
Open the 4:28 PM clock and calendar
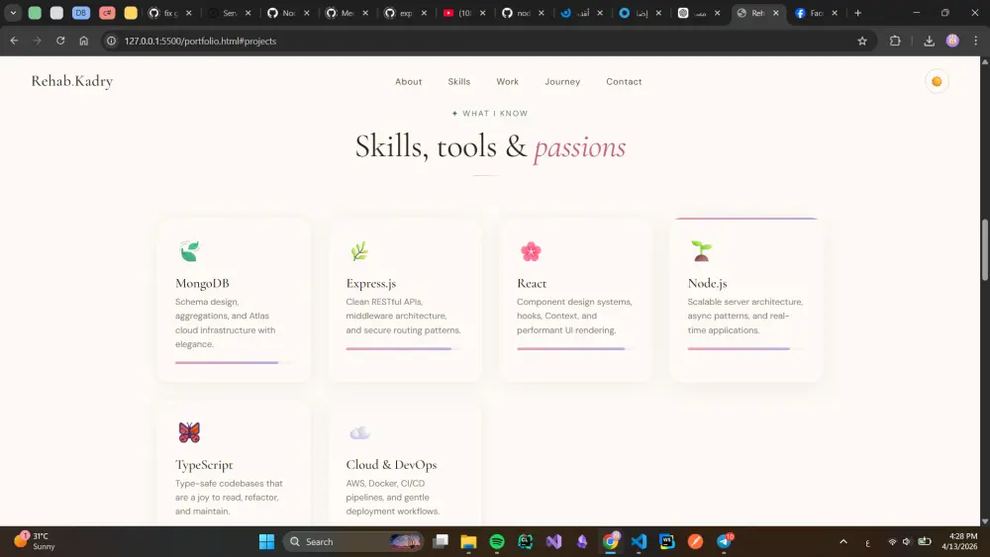959,541
